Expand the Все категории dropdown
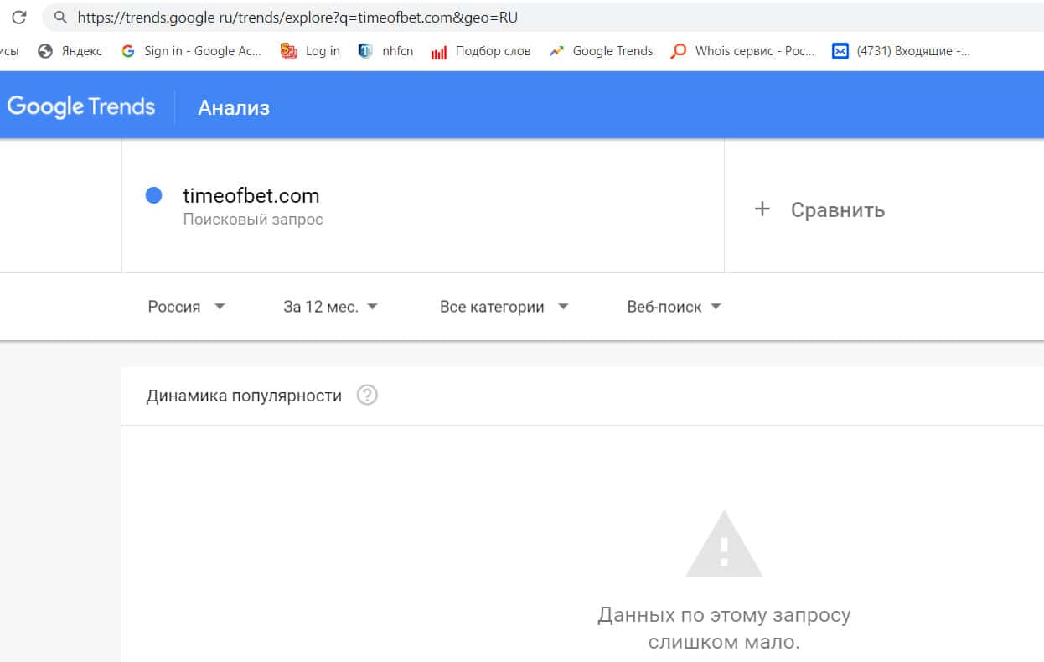Image resolution: width=1044 pixels, height=662 pixels. tap(504, 307)
